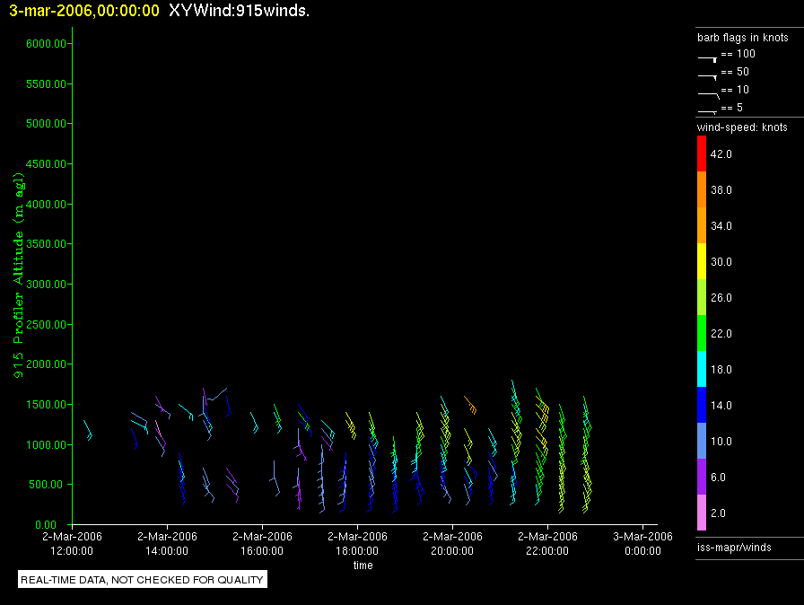This screenshot has height=605, width=804.
Task: Click the blue 14.0 knots color segment
Action: (x=702, y=405)
